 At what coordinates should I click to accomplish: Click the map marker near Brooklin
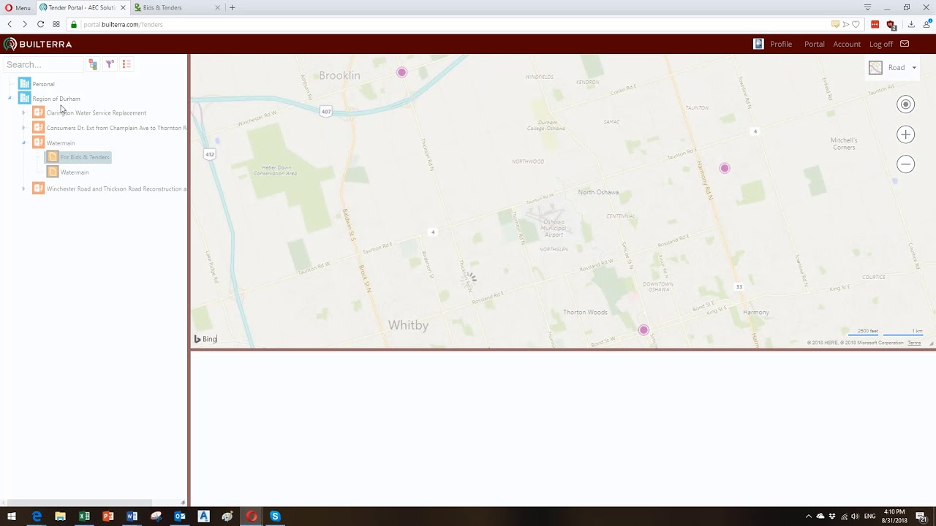click(401, 72)
